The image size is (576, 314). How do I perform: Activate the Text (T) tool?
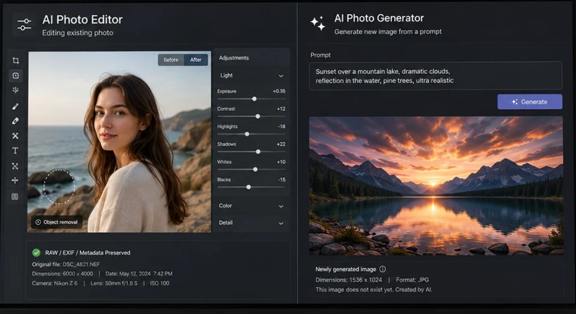pyautogui.click(x=15, y=151)
